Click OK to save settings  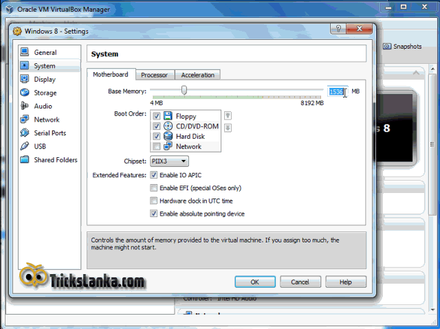(x=255, y=282)
